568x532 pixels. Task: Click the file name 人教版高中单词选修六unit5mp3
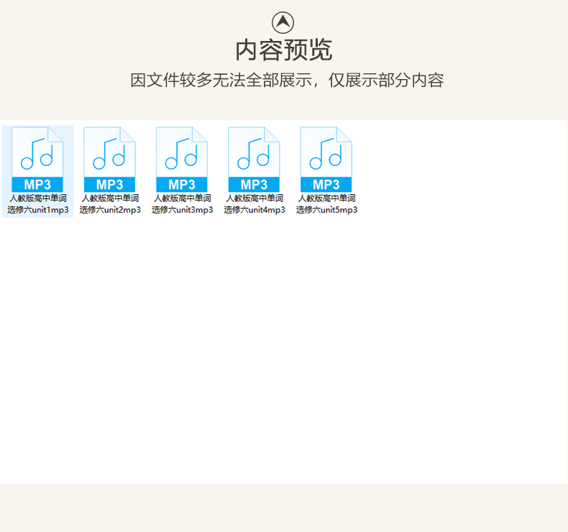coord(326,204)
